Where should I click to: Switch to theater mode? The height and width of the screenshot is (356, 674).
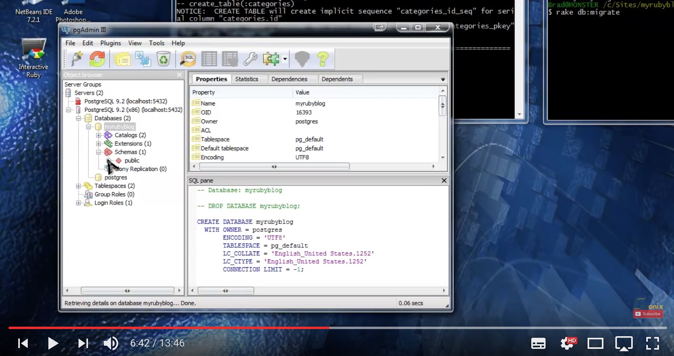[595, 343]
